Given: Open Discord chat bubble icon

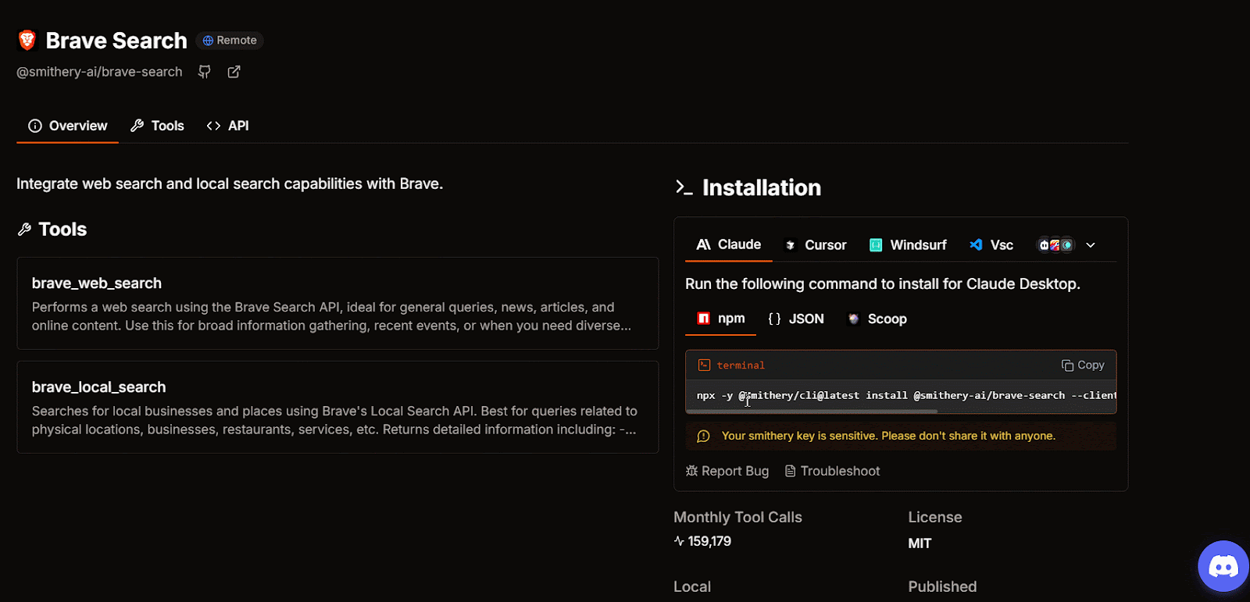Looking at the screenshot, I should click(1223, 566).
